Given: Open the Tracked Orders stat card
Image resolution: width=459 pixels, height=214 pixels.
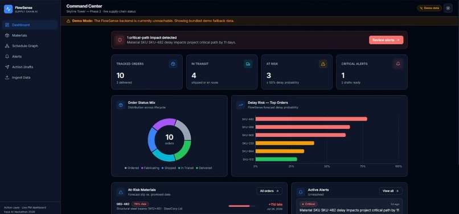Looking at the screenshot, I should 147,72.
